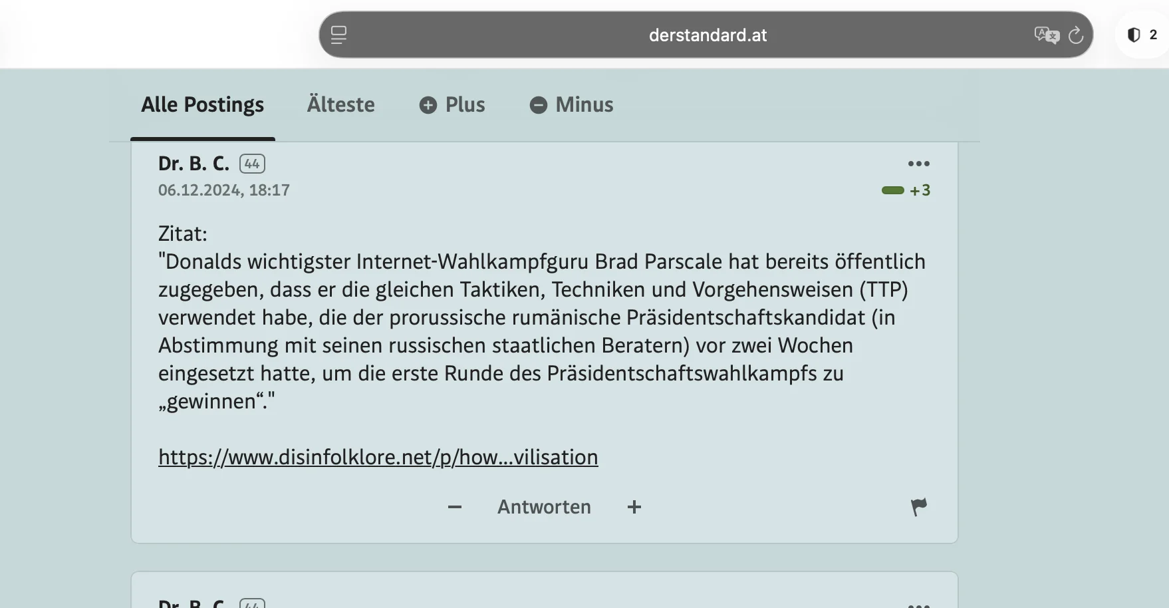Report Dr. B. C.'s posting via the flag
The image size is (1169, 608).
(x=918, y=506)
